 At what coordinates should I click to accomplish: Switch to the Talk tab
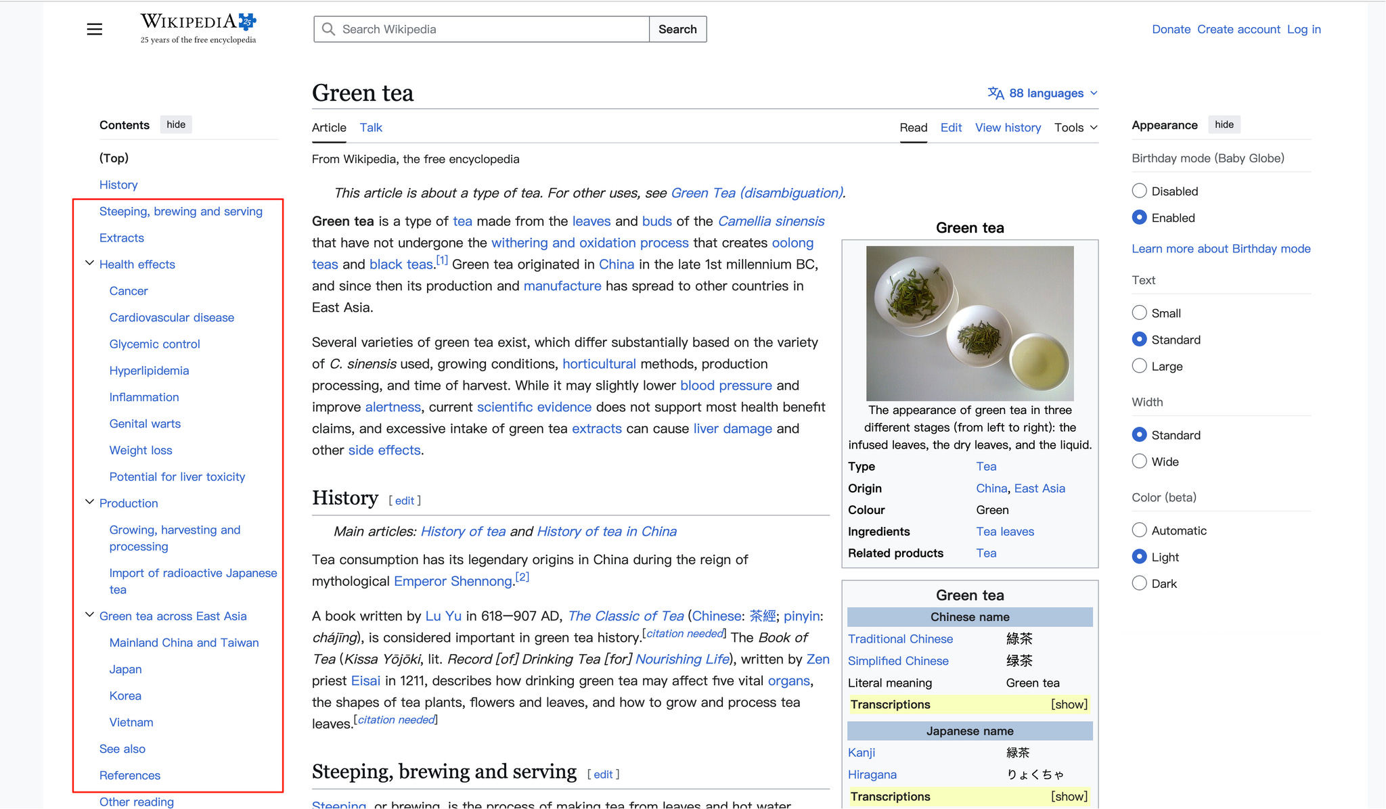point(371,128)
